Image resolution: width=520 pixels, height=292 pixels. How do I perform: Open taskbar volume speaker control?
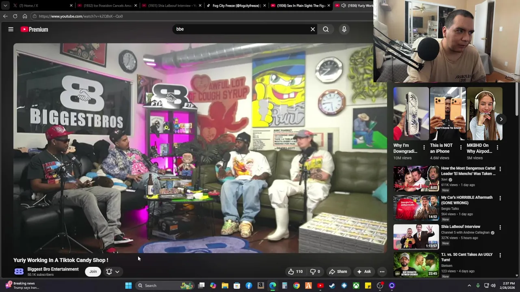(x=493, y=286)
